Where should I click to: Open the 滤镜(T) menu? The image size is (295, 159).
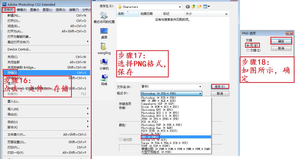pos(74,10)
